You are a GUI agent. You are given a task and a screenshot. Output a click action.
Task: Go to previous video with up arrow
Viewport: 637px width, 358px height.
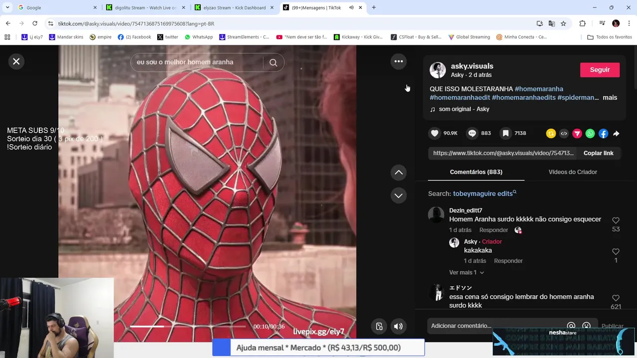click(x=399, y=173)
